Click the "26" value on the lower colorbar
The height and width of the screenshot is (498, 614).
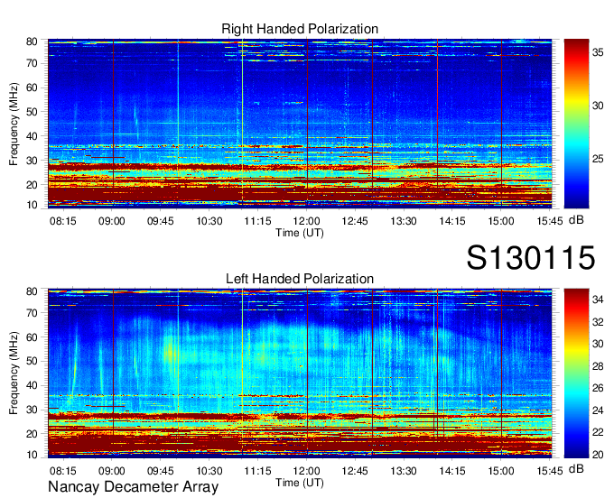598,388
